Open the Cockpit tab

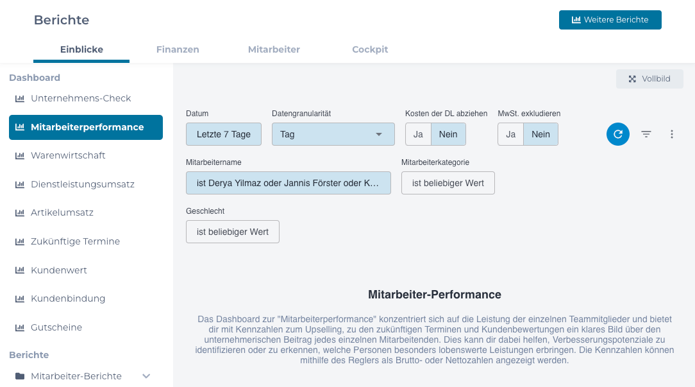tap(370, 49)
